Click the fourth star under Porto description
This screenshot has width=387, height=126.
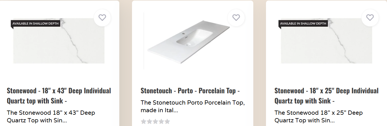161,121
